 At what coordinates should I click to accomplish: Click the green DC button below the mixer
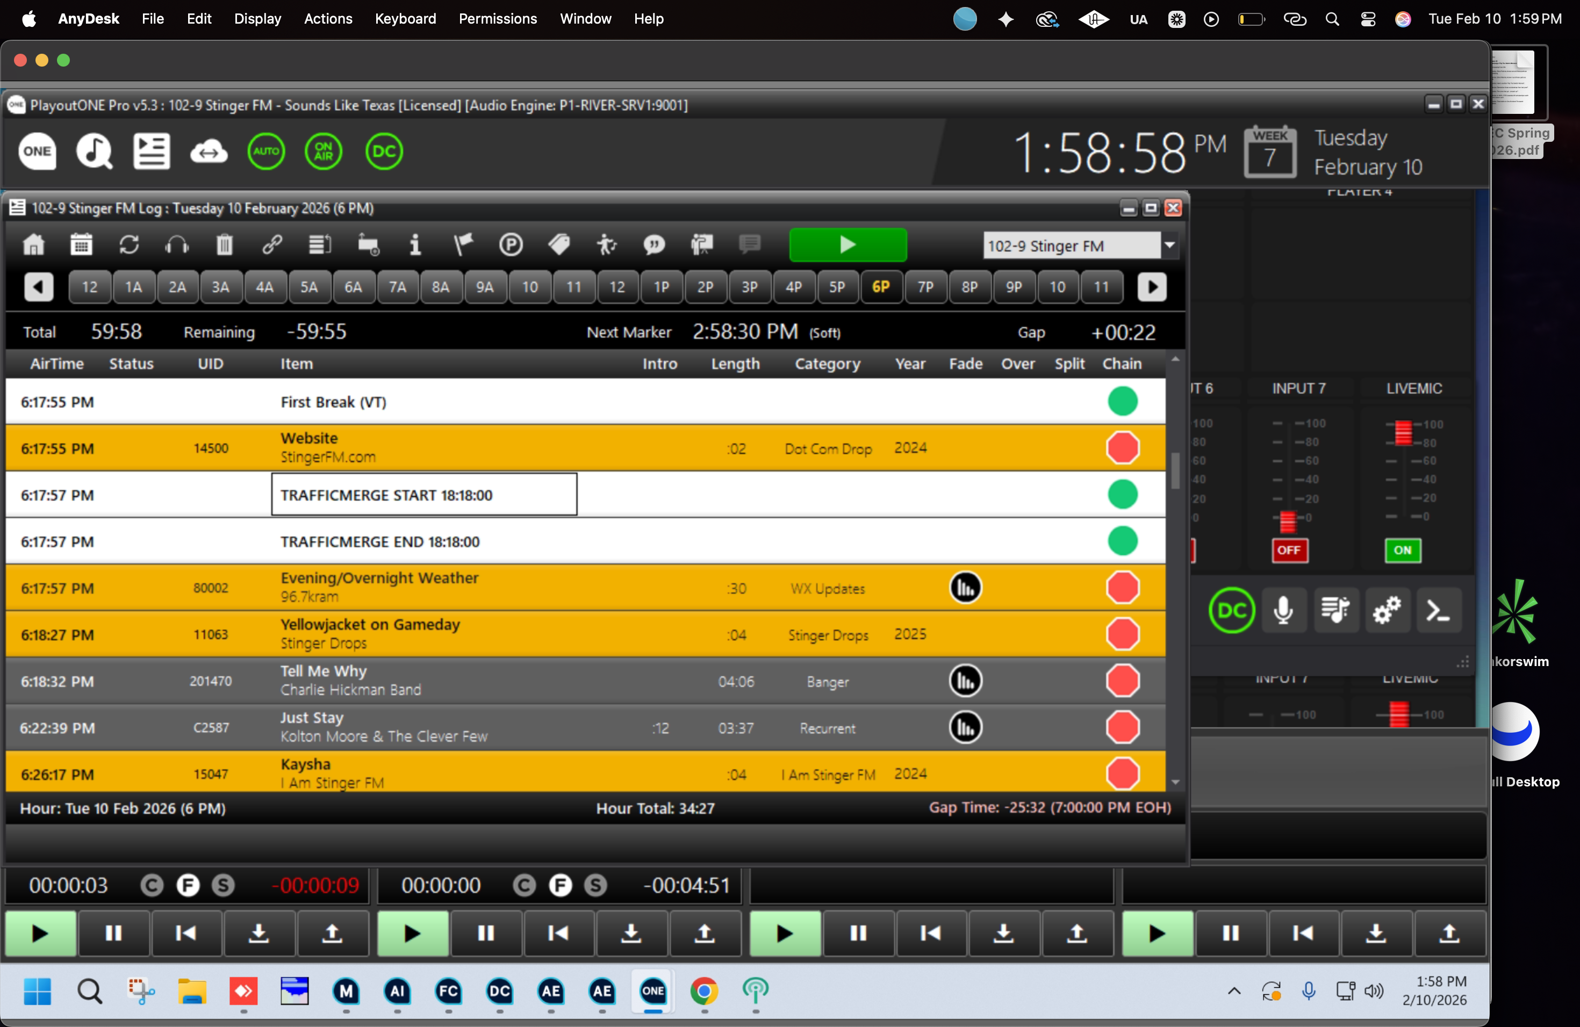tap(1231, 610)
